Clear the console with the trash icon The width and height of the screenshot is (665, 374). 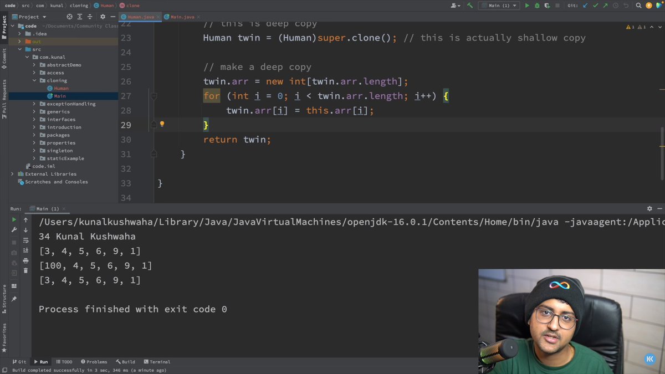tap(25, 270)
